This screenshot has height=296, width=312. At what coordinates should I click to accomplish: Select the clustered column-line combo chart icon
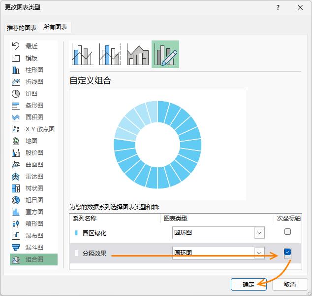click(82, 54)
